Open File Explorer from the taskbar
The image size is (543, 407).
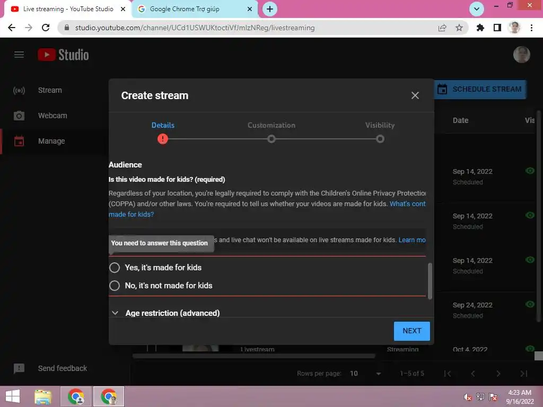point(43,396)
